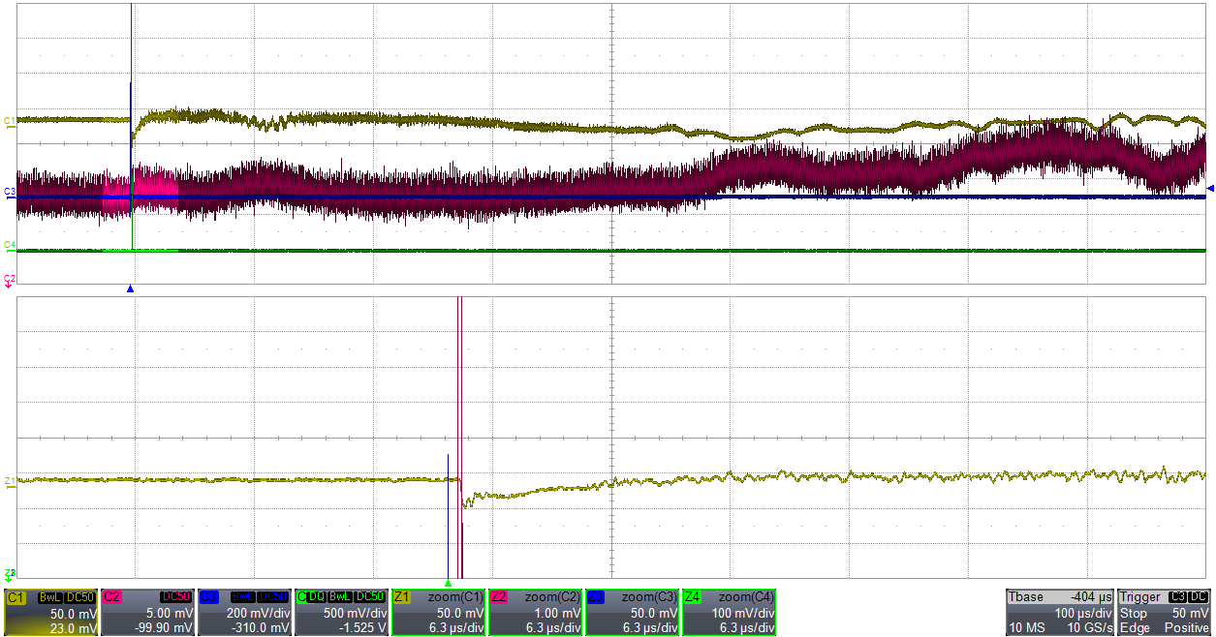
Task: Open the C4 channel descriptor box
Action: click(x=341, y=612)
